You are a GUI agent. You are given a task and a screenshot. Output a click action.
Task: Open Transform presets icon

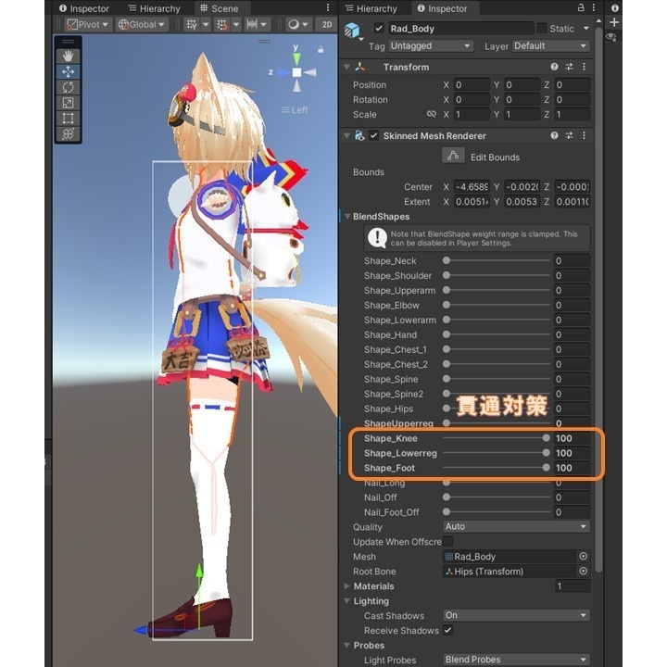tap(569, 67)
